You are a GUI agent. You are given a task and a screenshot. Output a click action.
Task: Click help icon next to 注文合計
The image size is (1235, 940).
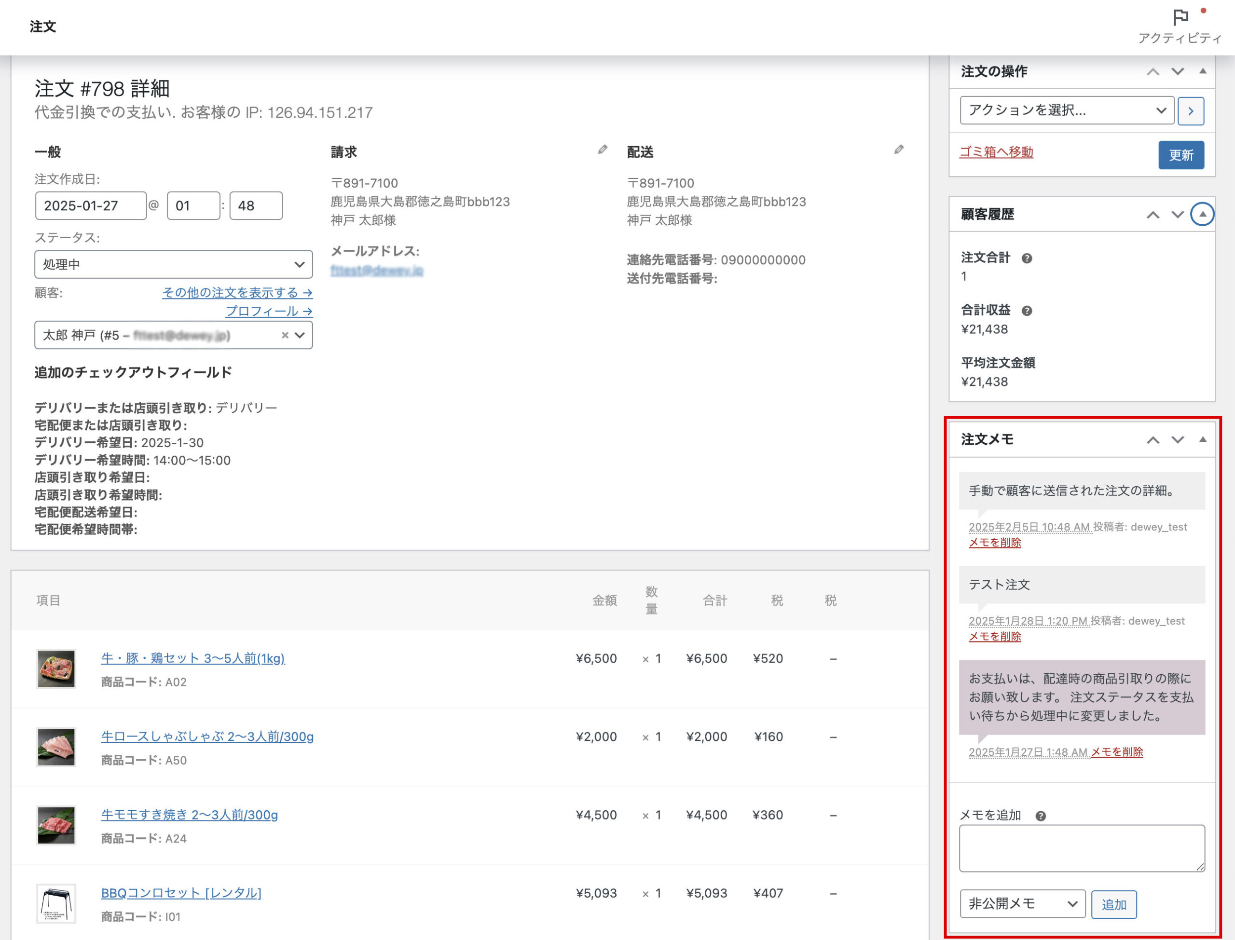coord(1026,258)
